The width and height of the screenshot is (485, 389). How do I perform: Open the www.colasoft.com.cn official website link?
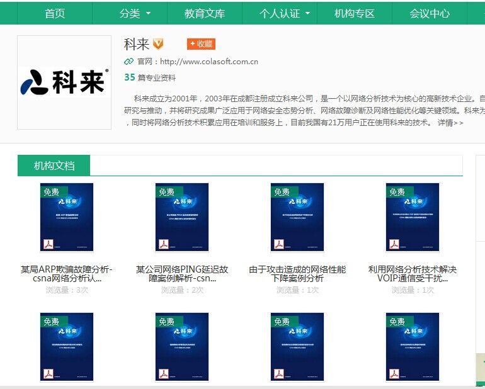(208, 62)
